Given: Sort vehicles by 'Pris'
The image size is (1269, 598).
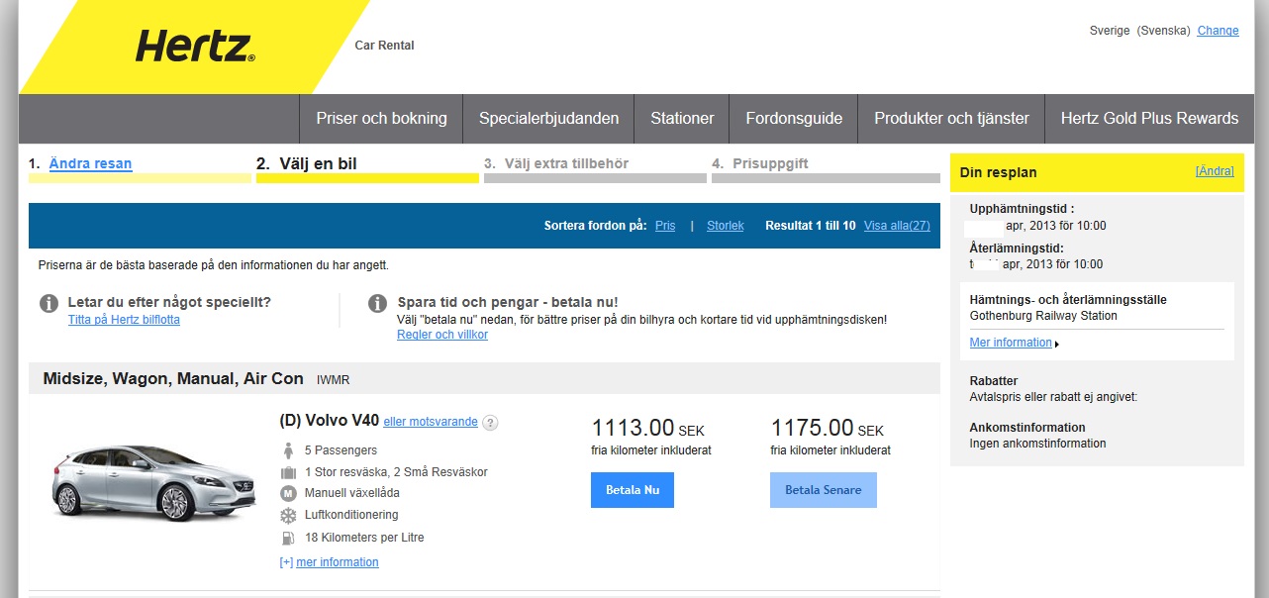Looking at the screenshot, I should tap(665, 226).
